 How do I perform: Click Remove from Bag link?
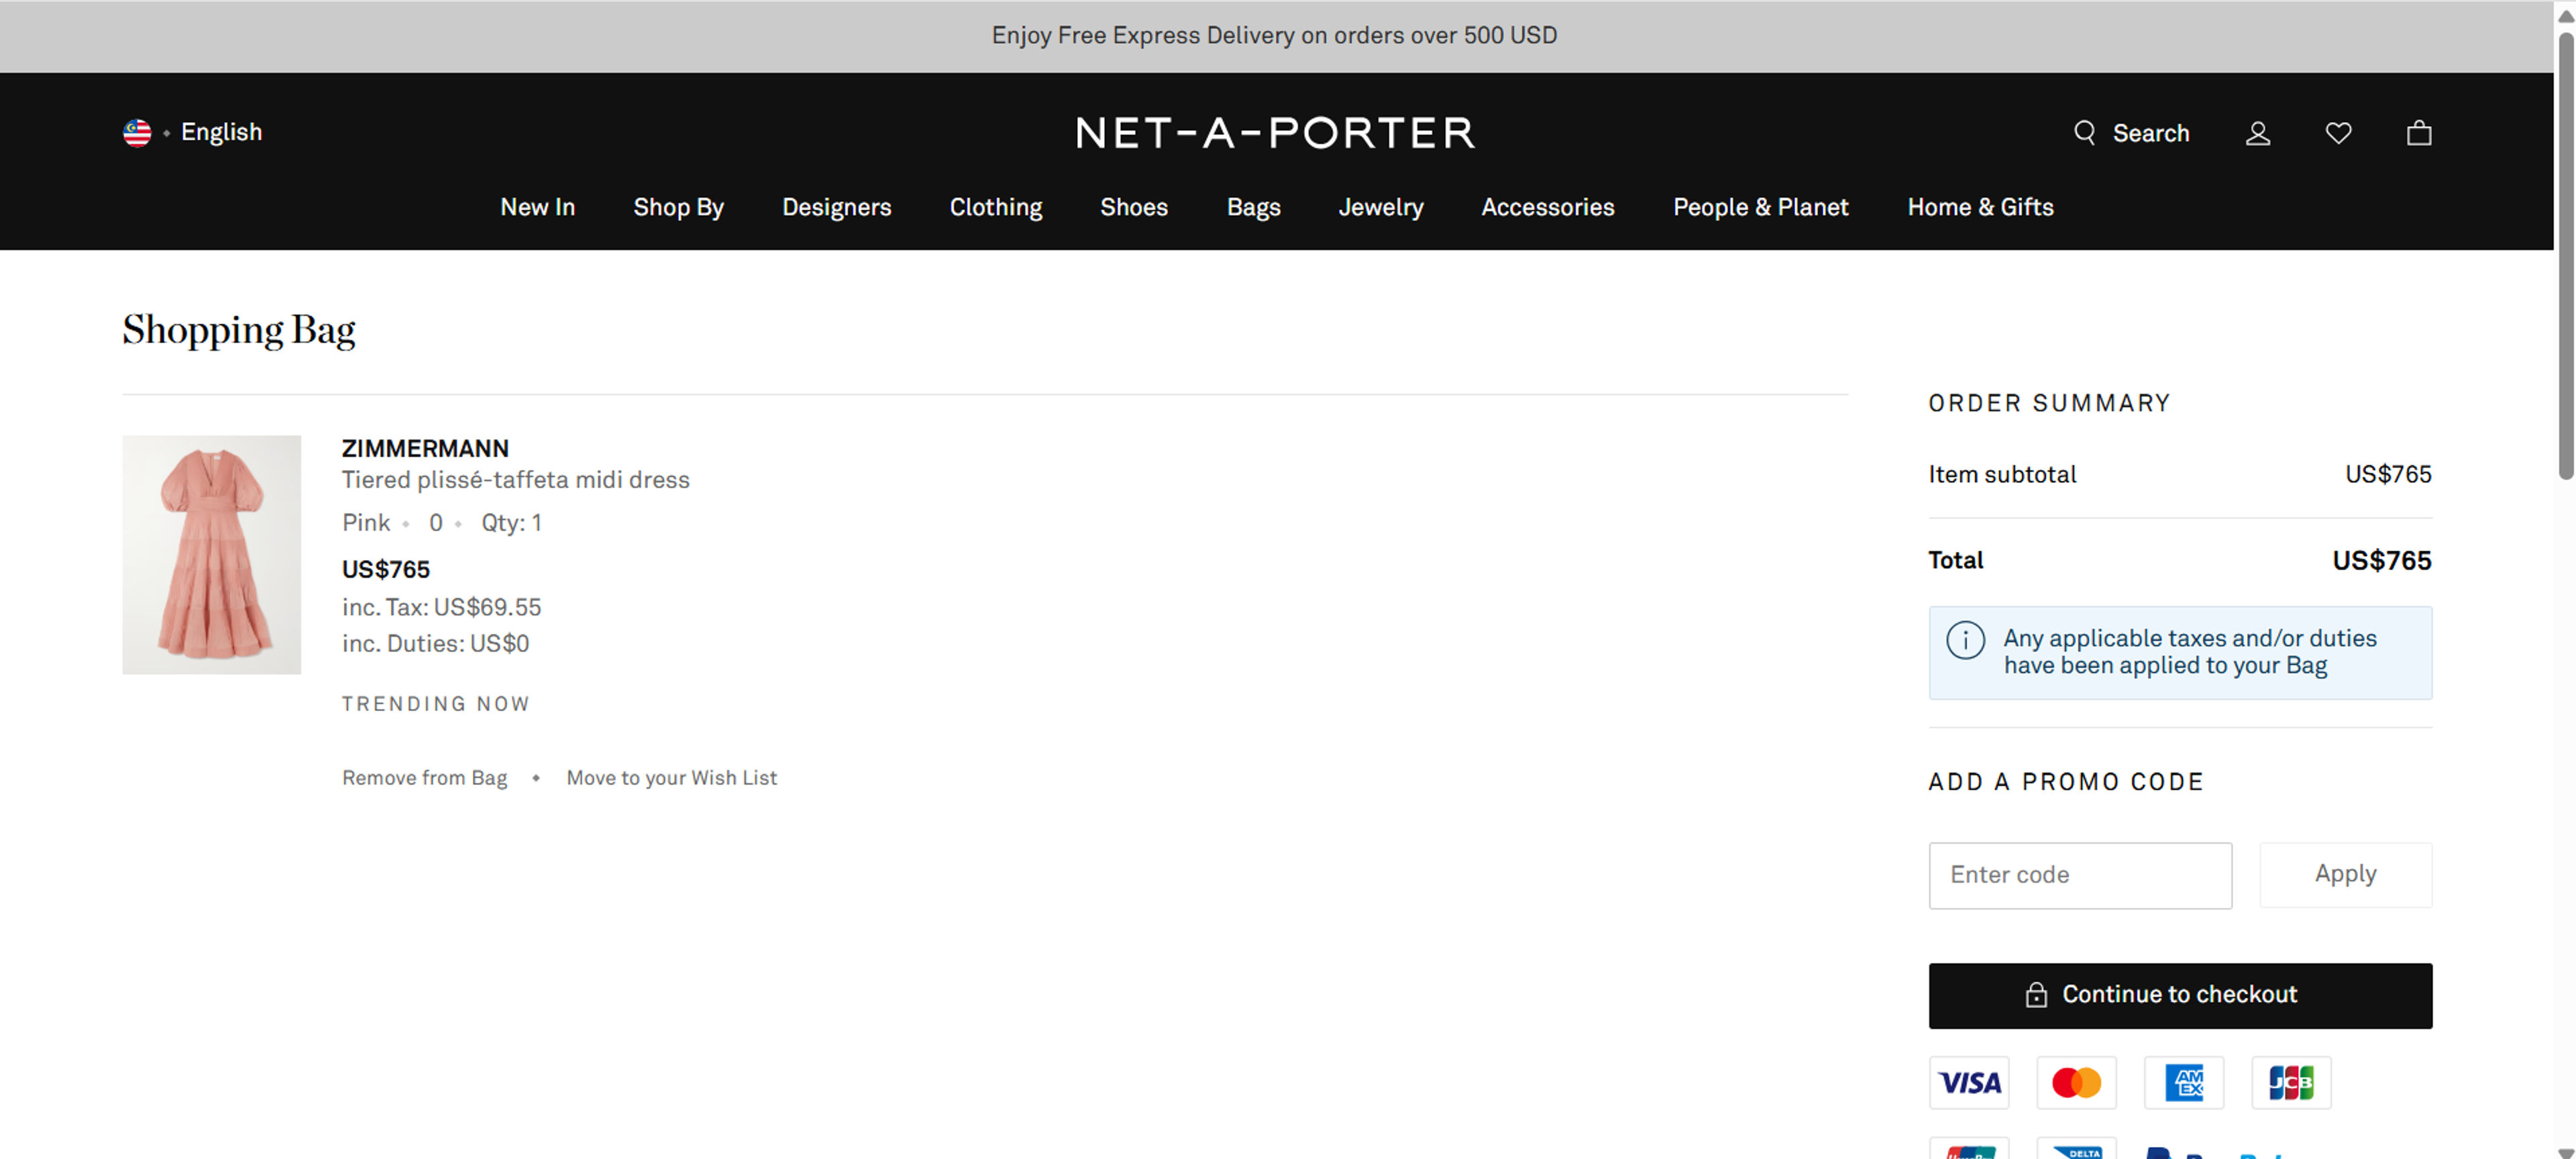click(424, 778)
